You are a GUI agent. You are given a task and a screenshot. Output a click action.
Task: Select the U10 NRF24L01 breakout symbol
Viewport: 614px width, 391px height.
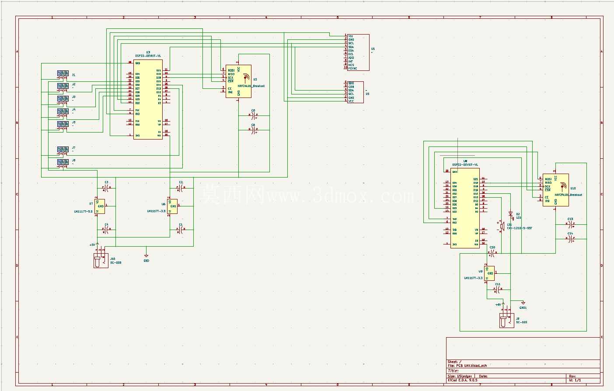point(555,190)
